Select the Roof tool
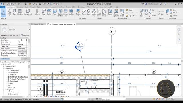Image resolution: width=183 pixels, height=103 pixels. point(44,12)
